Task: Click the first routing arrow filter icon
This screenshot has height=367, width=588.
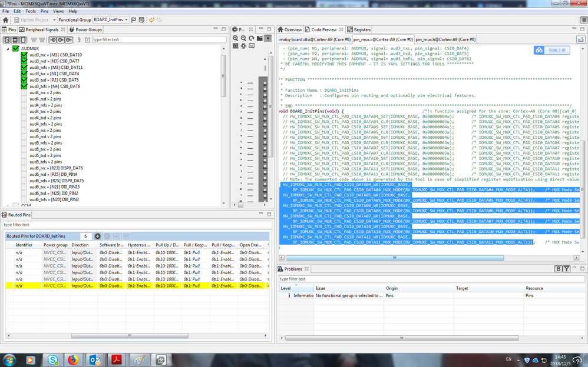Action: point(53,39)
